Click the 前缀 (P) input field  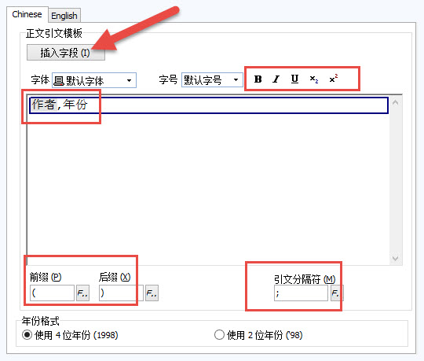click(x=52, y=293)
